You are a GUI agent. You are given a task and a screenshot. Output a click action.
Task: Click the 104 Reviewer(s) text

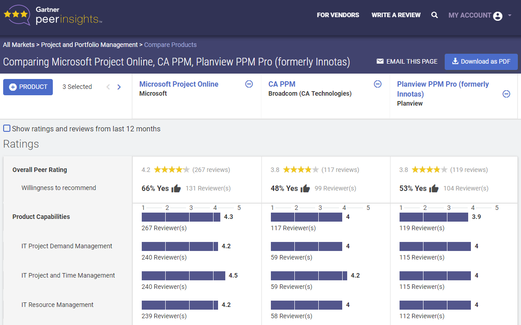(466, 188)
